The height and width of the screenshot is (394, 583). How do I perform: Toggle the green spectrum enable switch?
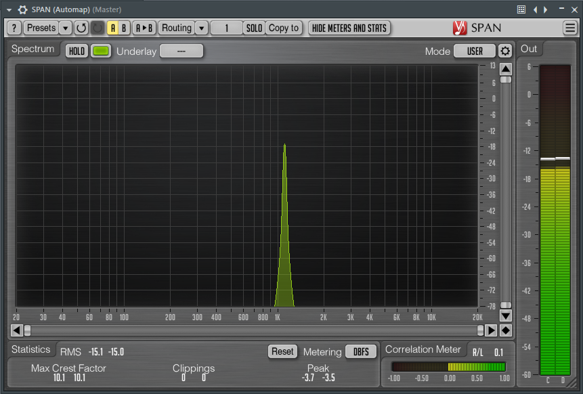(x=101, y=51)
